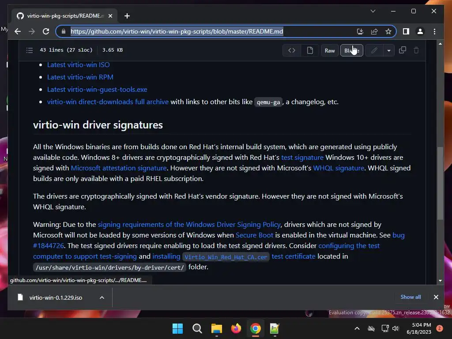This screenshot has width=452, height=339.
Task: Show all downloads
Action: click(411, 297)
